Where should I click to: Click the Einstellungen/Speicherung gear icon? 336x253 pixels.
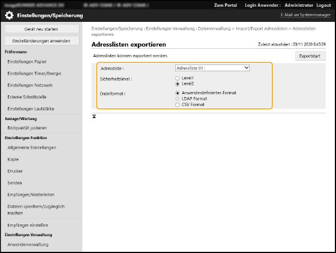pos(10,15)
